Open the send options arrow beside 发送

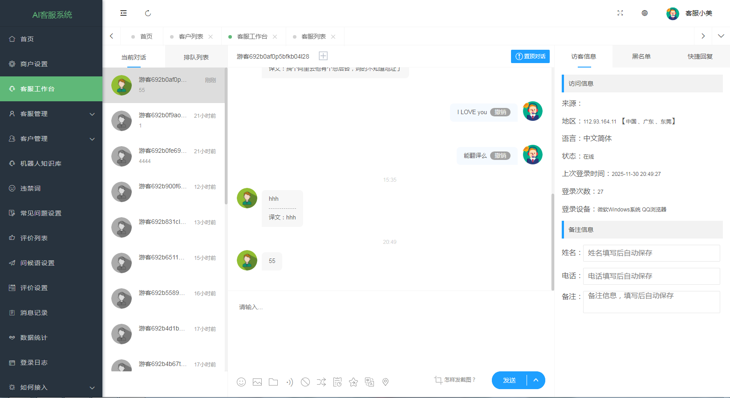tap(536, 380)
